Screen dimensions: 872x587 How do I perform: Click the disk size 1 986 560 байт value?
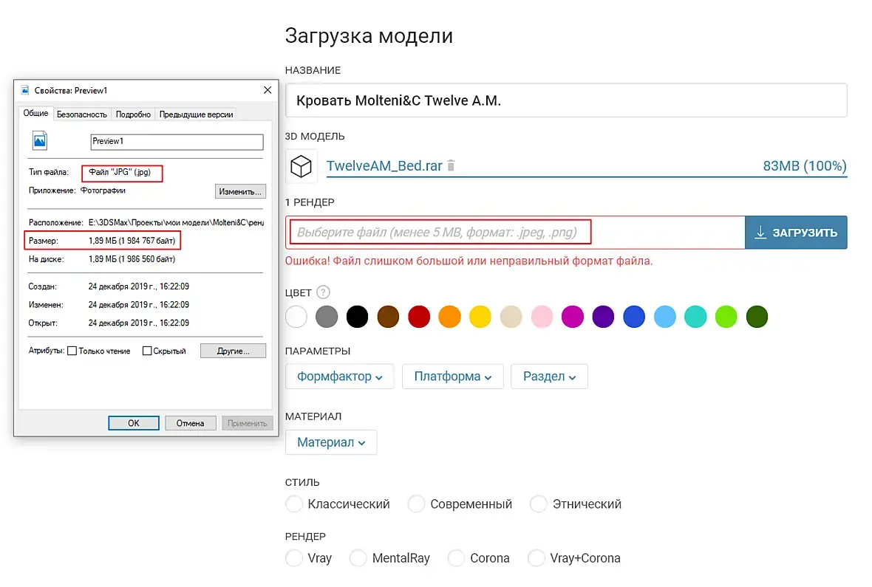tap(132, 259)
